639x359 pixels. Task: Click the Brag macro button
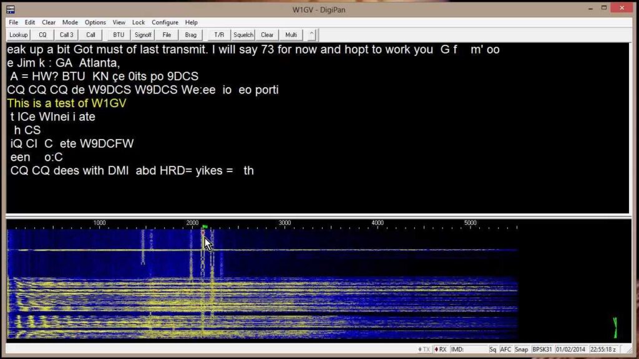(191, 35)
